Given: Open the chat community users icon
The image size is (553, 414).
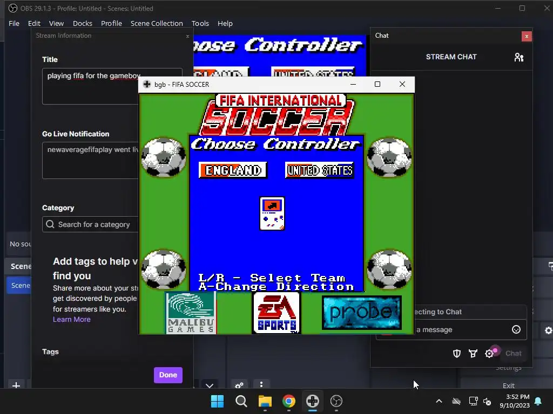Looking at the screenshot, I should pos(519,57).
